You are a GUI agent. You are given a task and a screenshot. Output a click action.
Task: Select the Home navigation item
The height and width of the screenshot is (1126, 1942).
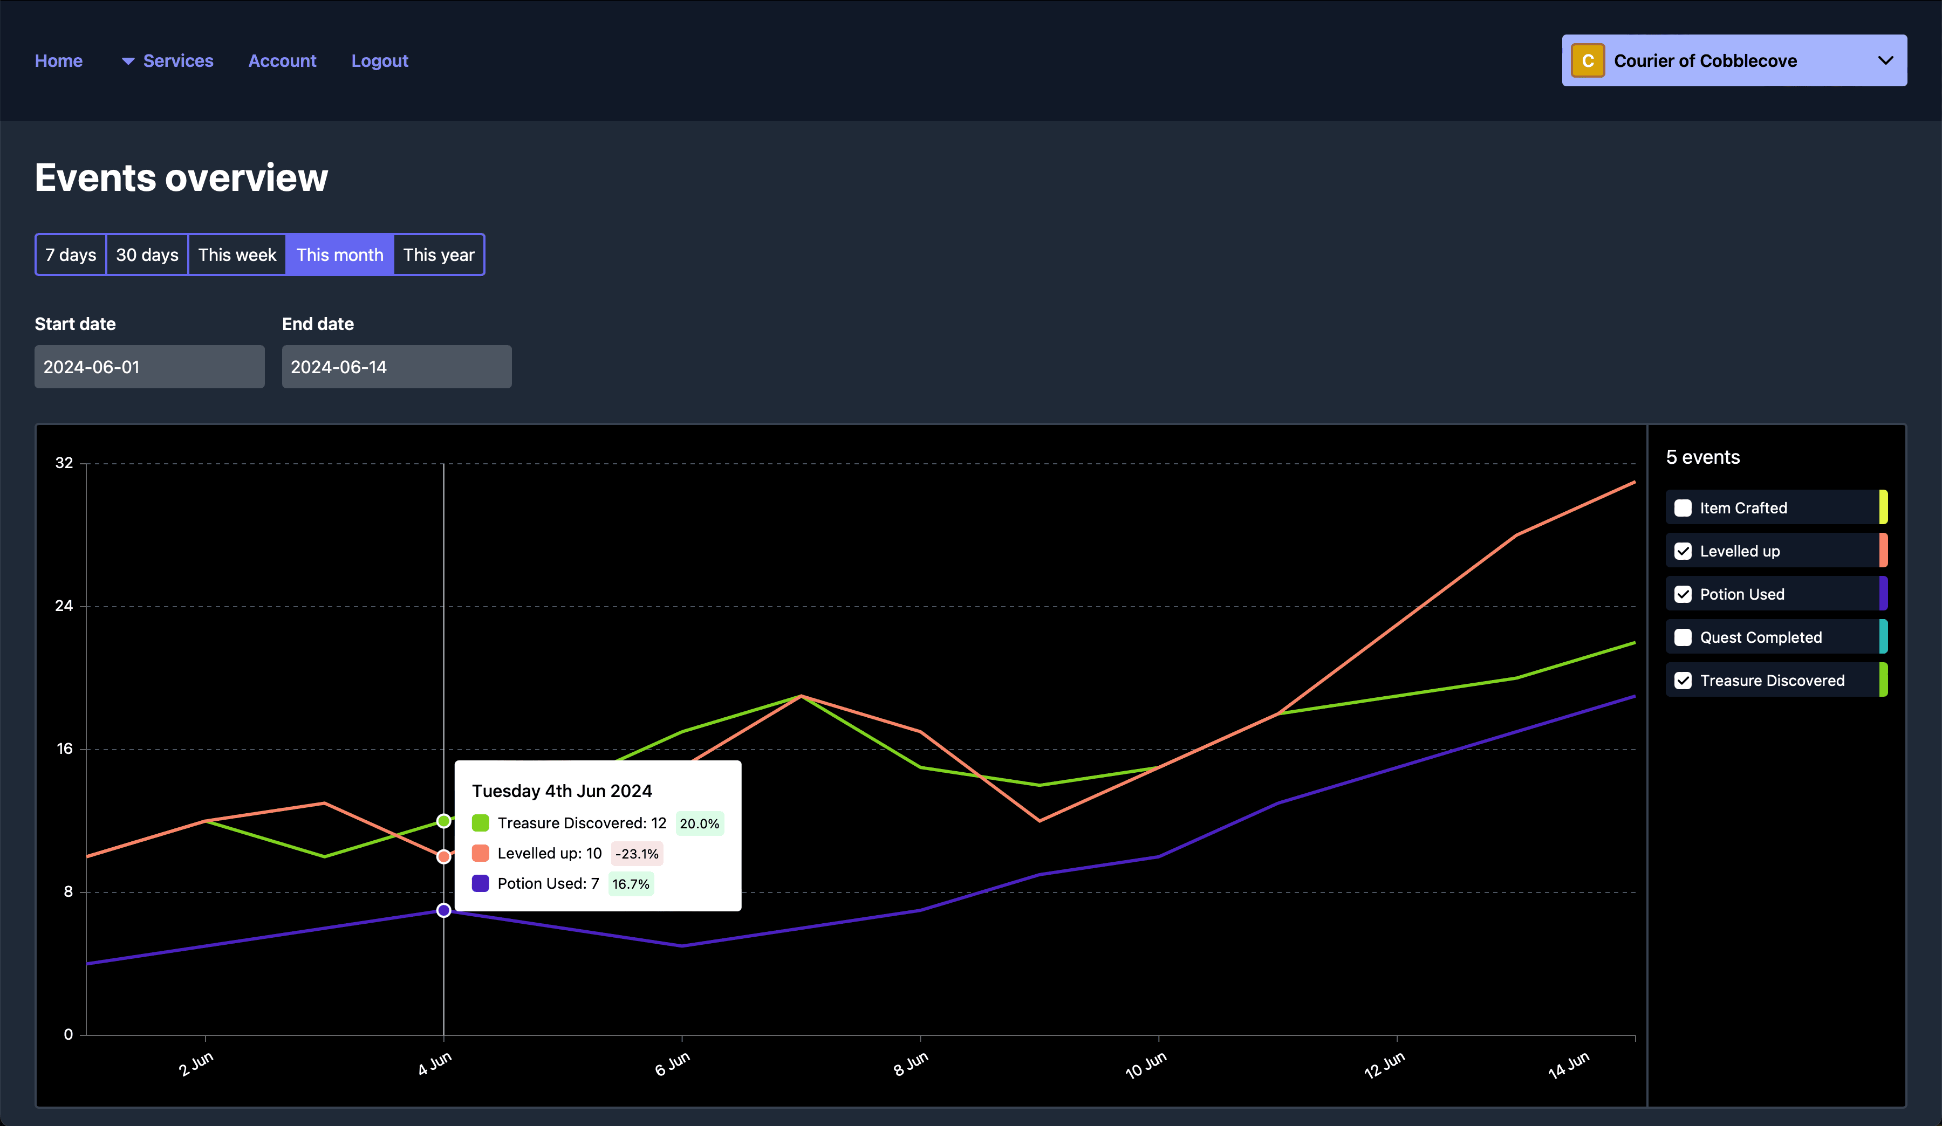coord(59,61)
